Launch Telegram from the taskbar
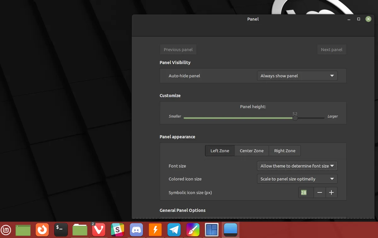The height and width of the screenshot is (238, 378). (x=174, y=230)
